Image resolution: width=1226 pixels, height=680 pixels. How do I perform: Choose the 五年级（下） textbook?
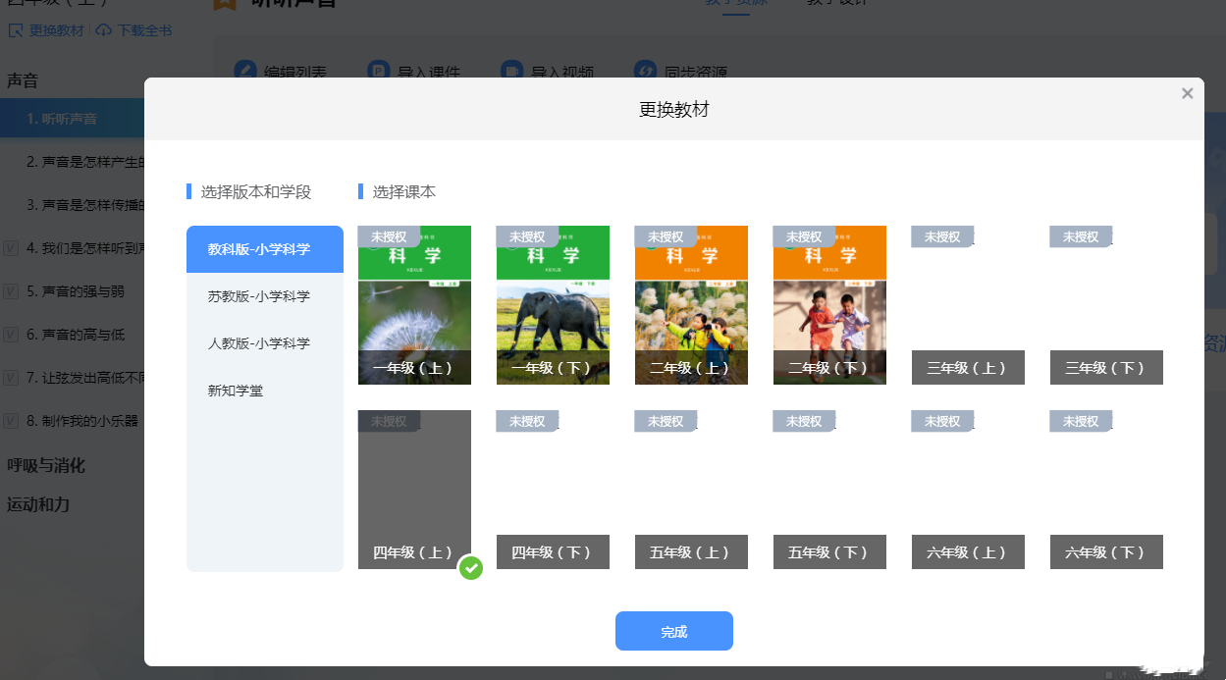tap(829, 490)
